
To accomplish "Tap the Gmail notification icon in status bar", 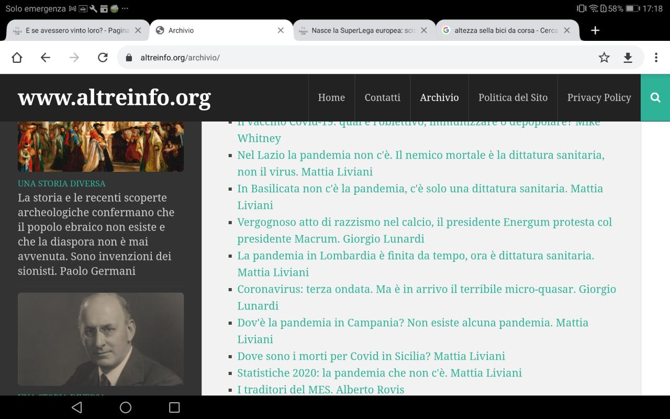I will coord(73,8).
